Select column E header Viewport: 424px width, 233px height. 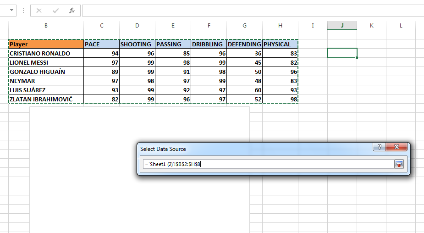173,25
